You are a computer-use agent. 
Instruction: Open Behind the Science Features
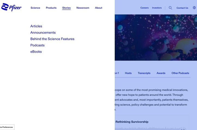[x=52, y=39]
